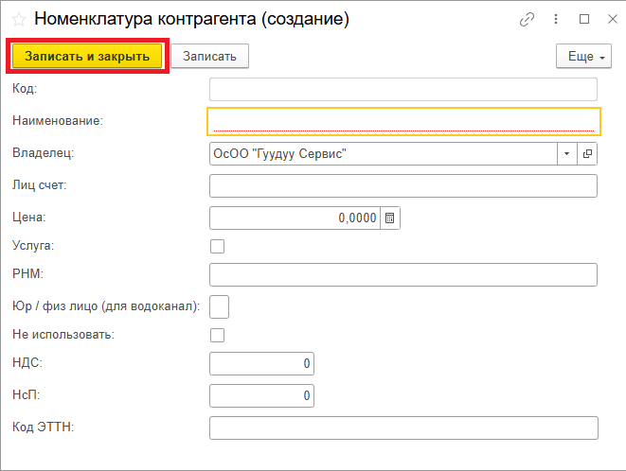Screen dimensions: 626x471
Task: Tick the Услуга checkbox
Action: tap(217, 246)
